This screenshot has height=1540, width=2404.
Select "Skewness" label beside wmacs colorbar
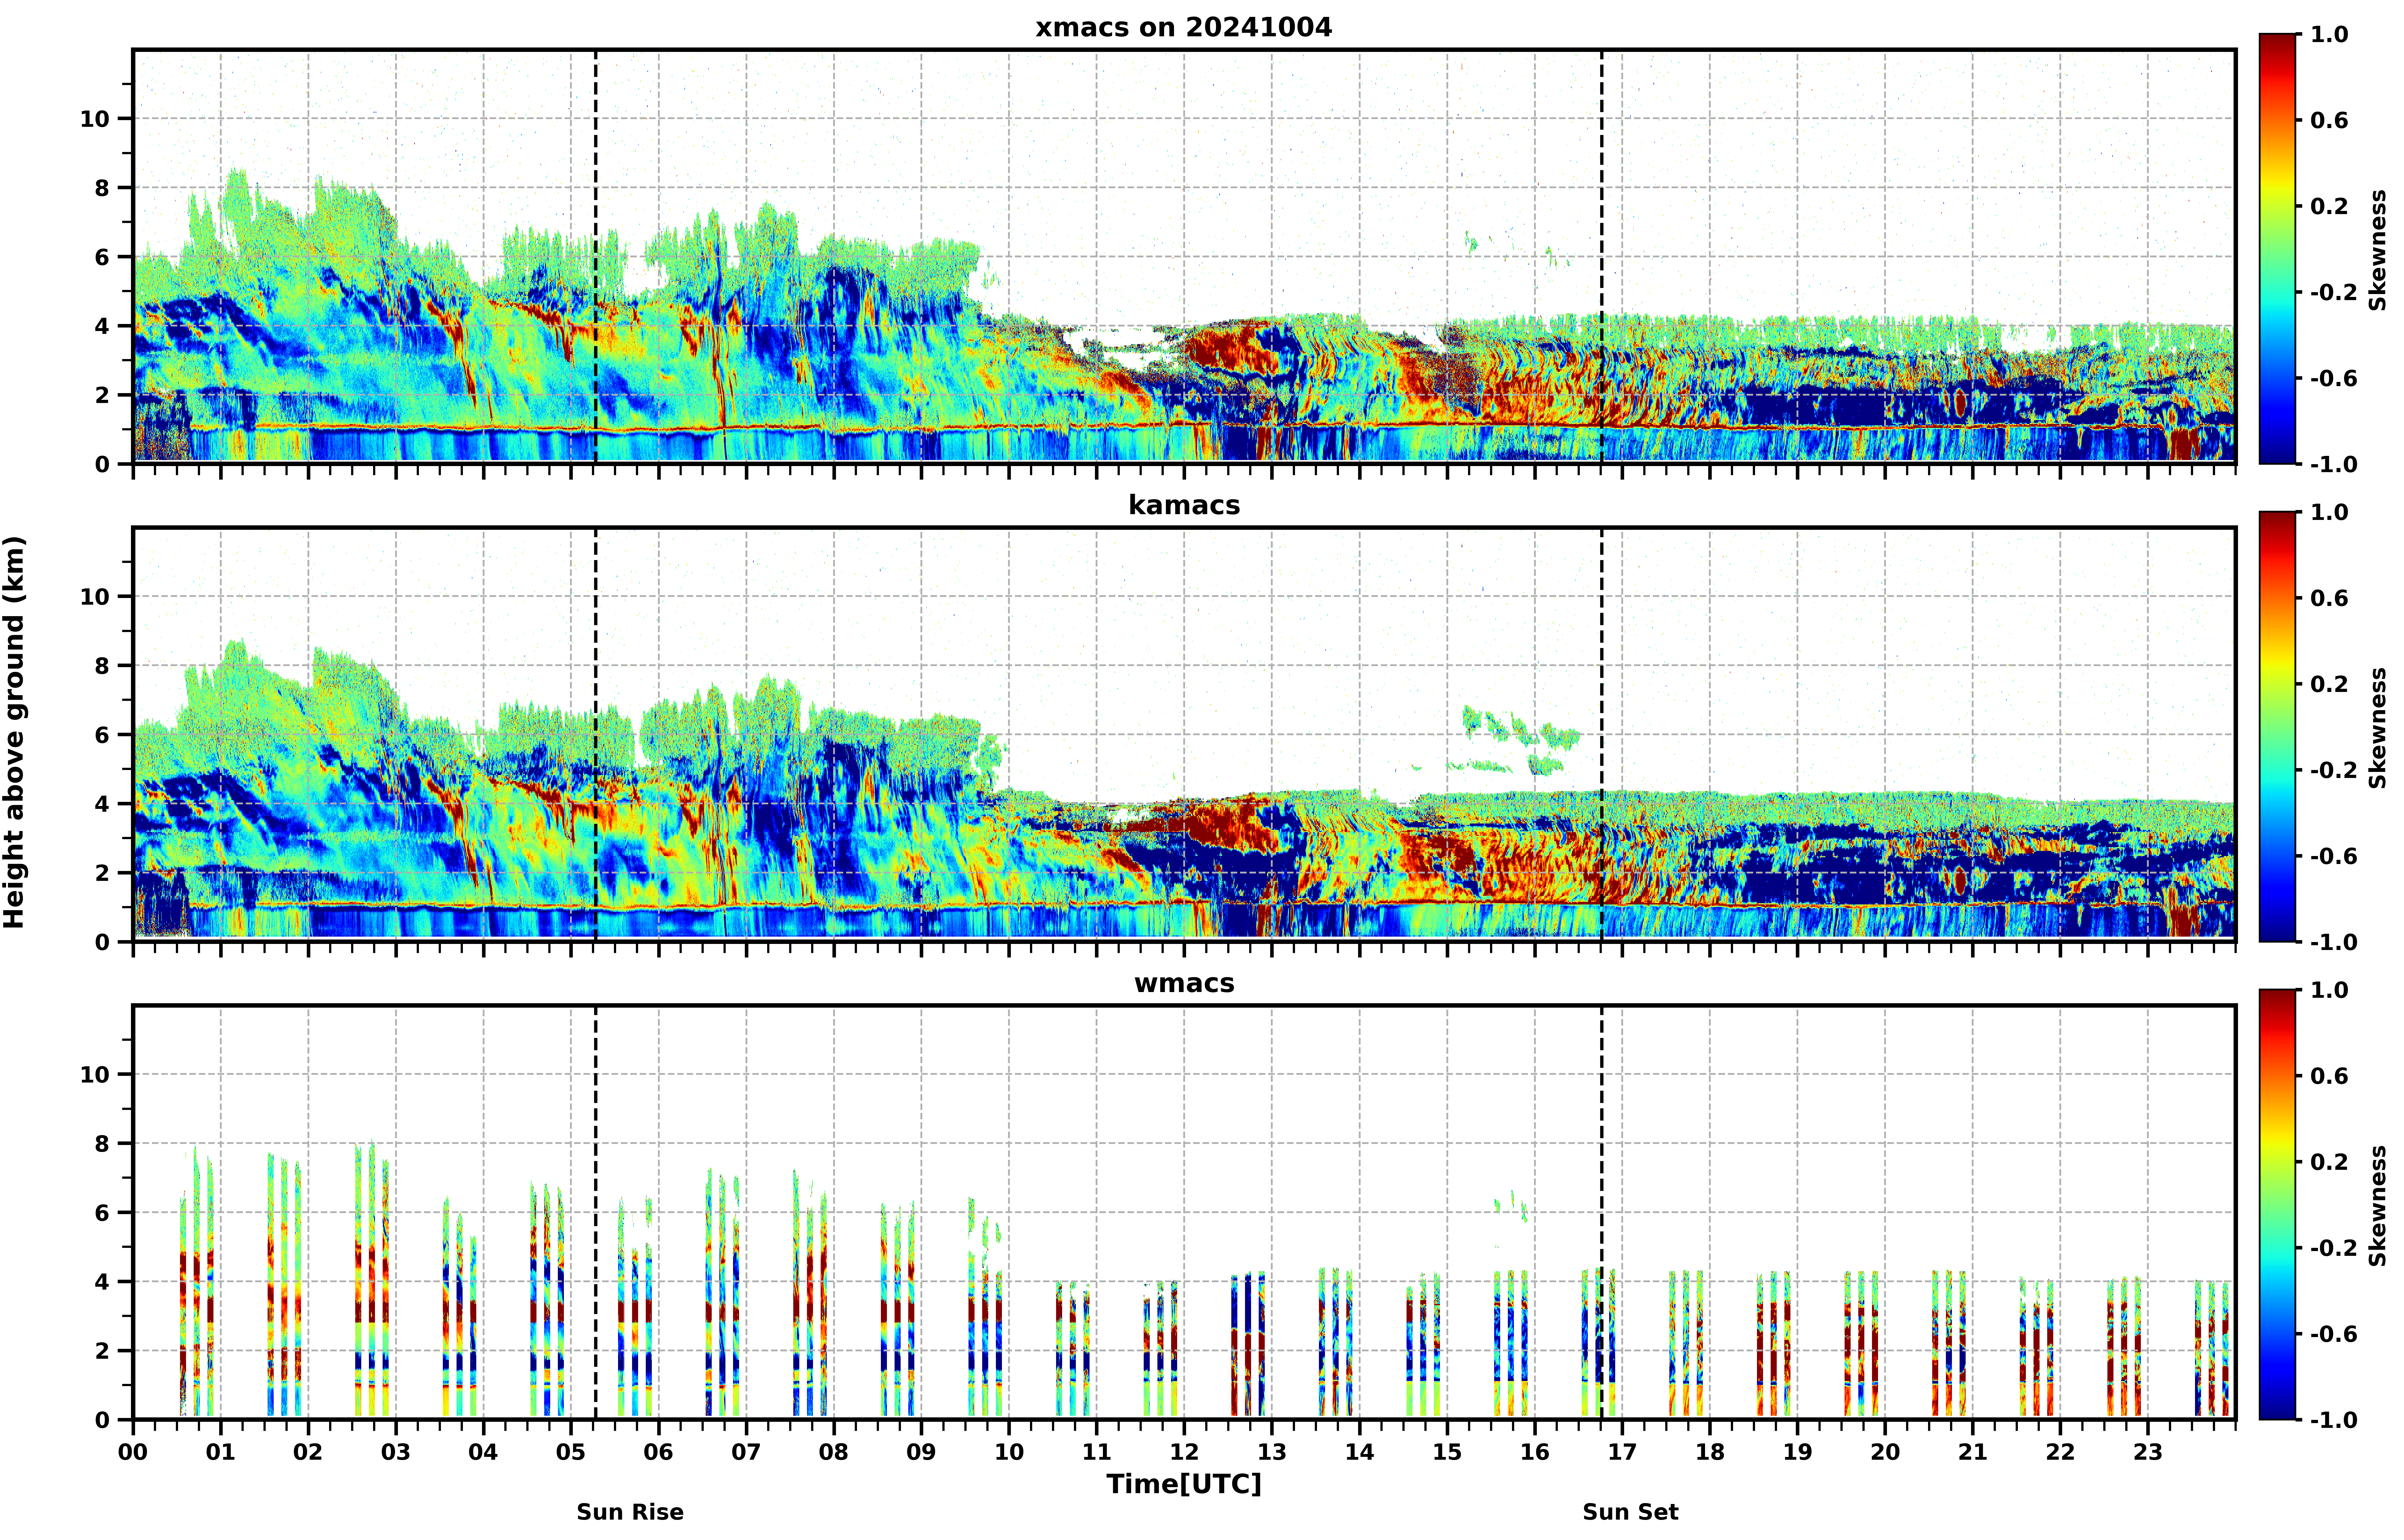pos(2378,1206)
